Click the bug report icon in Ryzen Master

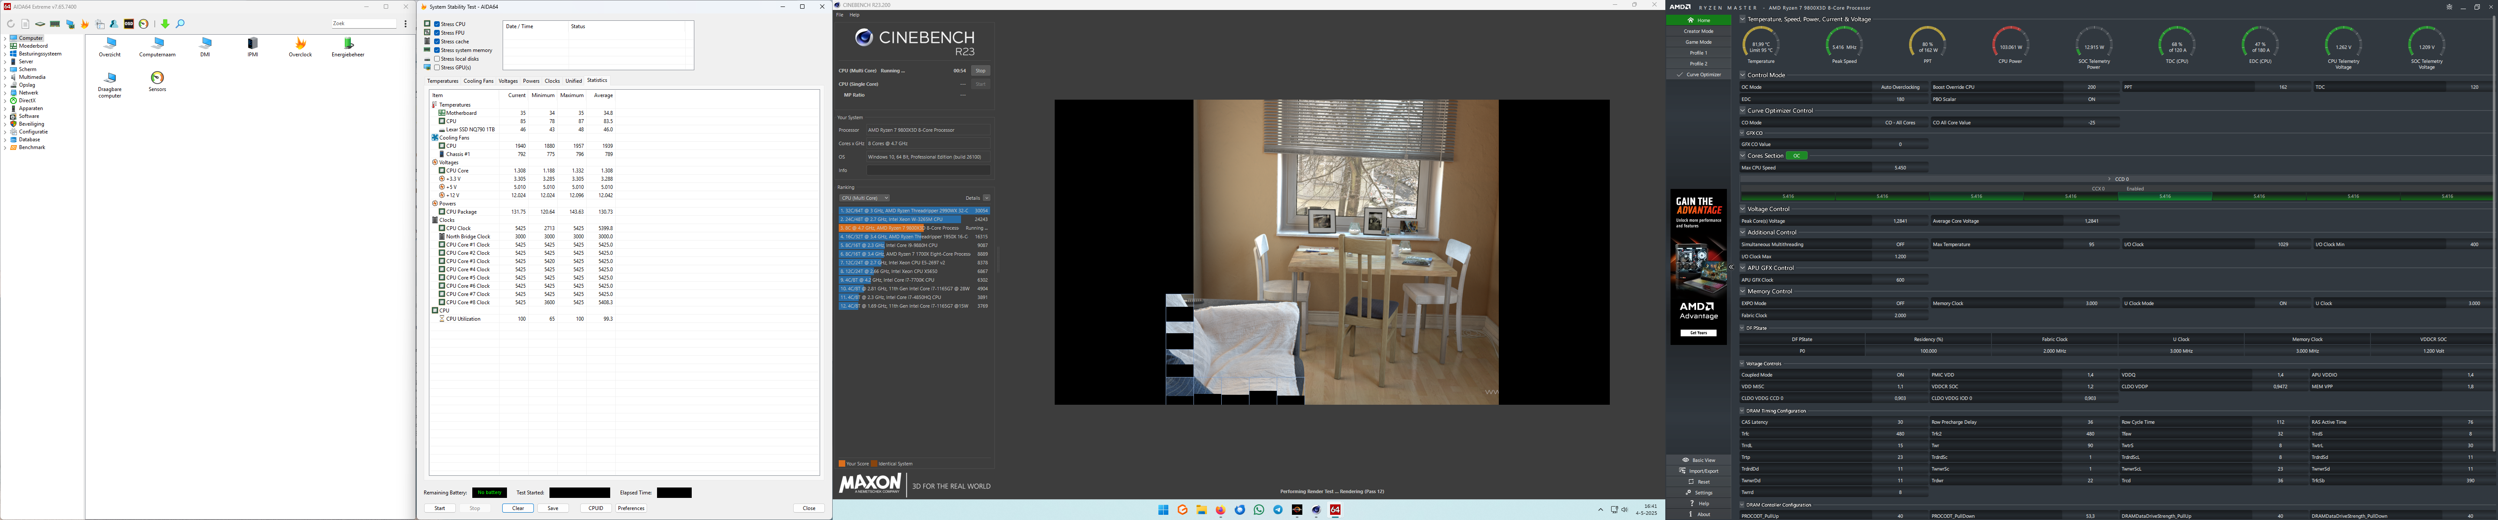coord(2449,7)
